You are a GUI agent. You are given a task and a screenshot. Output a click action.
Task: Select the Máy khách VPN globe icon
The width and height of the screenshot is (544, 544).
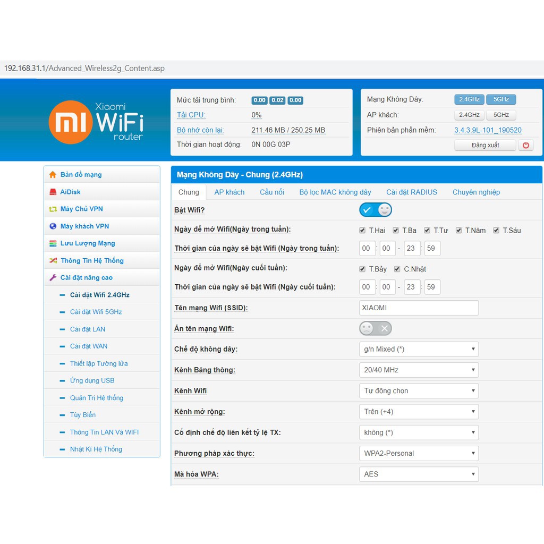pyautogui.click(x=53, y=226)
